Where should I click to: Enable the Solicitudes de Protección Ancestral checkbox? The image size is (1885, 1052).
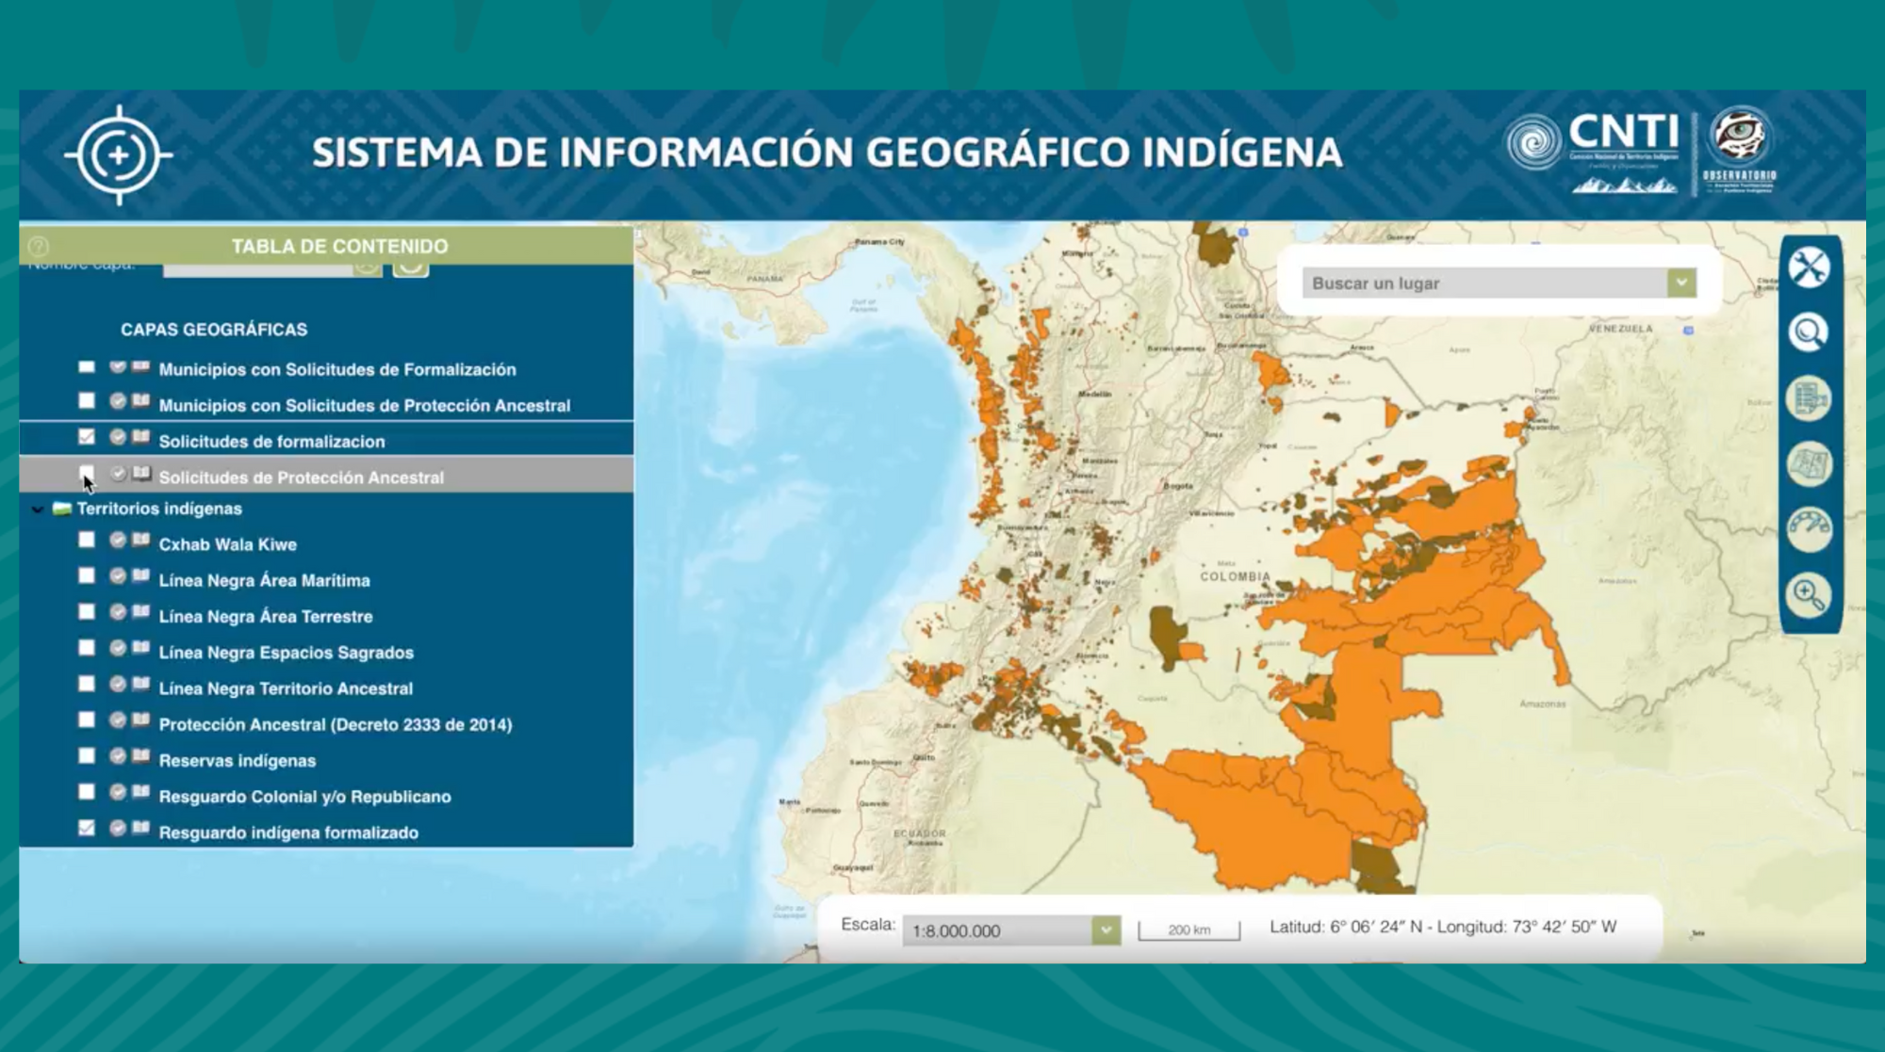tap(87, 472)
